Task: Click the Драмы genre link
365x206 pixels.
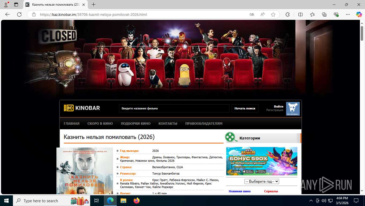Action: click(157, 157)
